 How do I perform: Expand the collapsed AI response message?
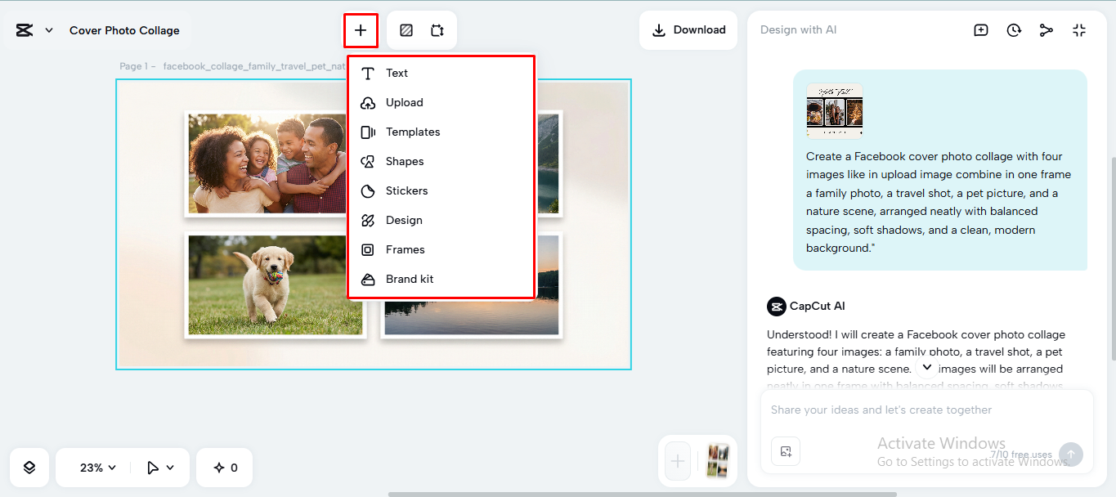[926, 368]
